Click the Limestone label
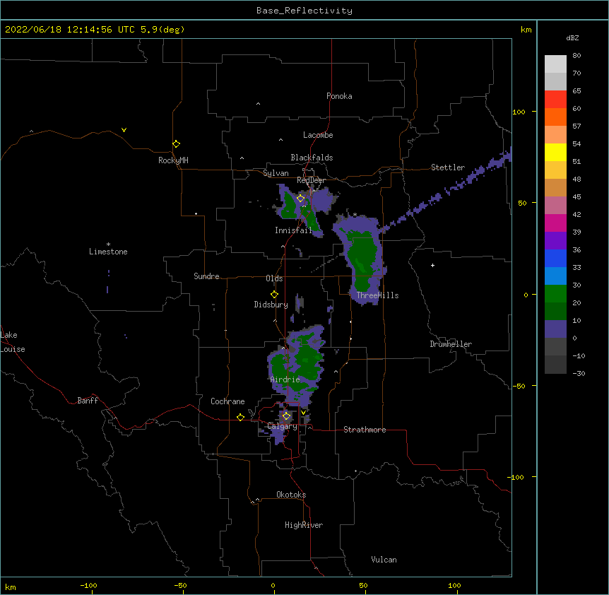The width and height of the screenshot is (609, 595). [x=108, y=252]
